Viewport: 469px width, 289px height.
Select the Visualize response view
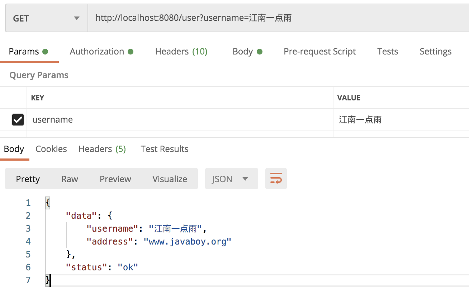(x=170, y=179)
